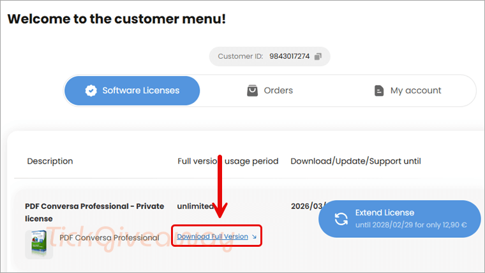Switch to the Orders tab
Image resolution: width=485 pixels, height=273 pixels.
click(270, 91)
